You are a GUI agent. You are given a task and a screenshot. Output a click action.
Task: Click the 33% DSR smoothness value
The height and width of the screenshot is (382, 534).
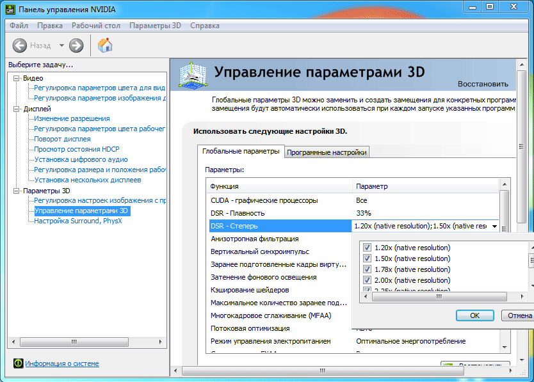pos(364,213)
